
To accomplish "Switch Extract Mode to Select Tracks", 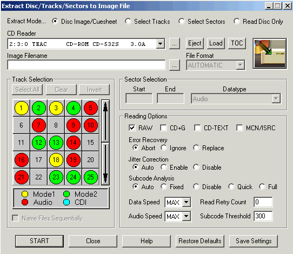I will pos(128,21).
